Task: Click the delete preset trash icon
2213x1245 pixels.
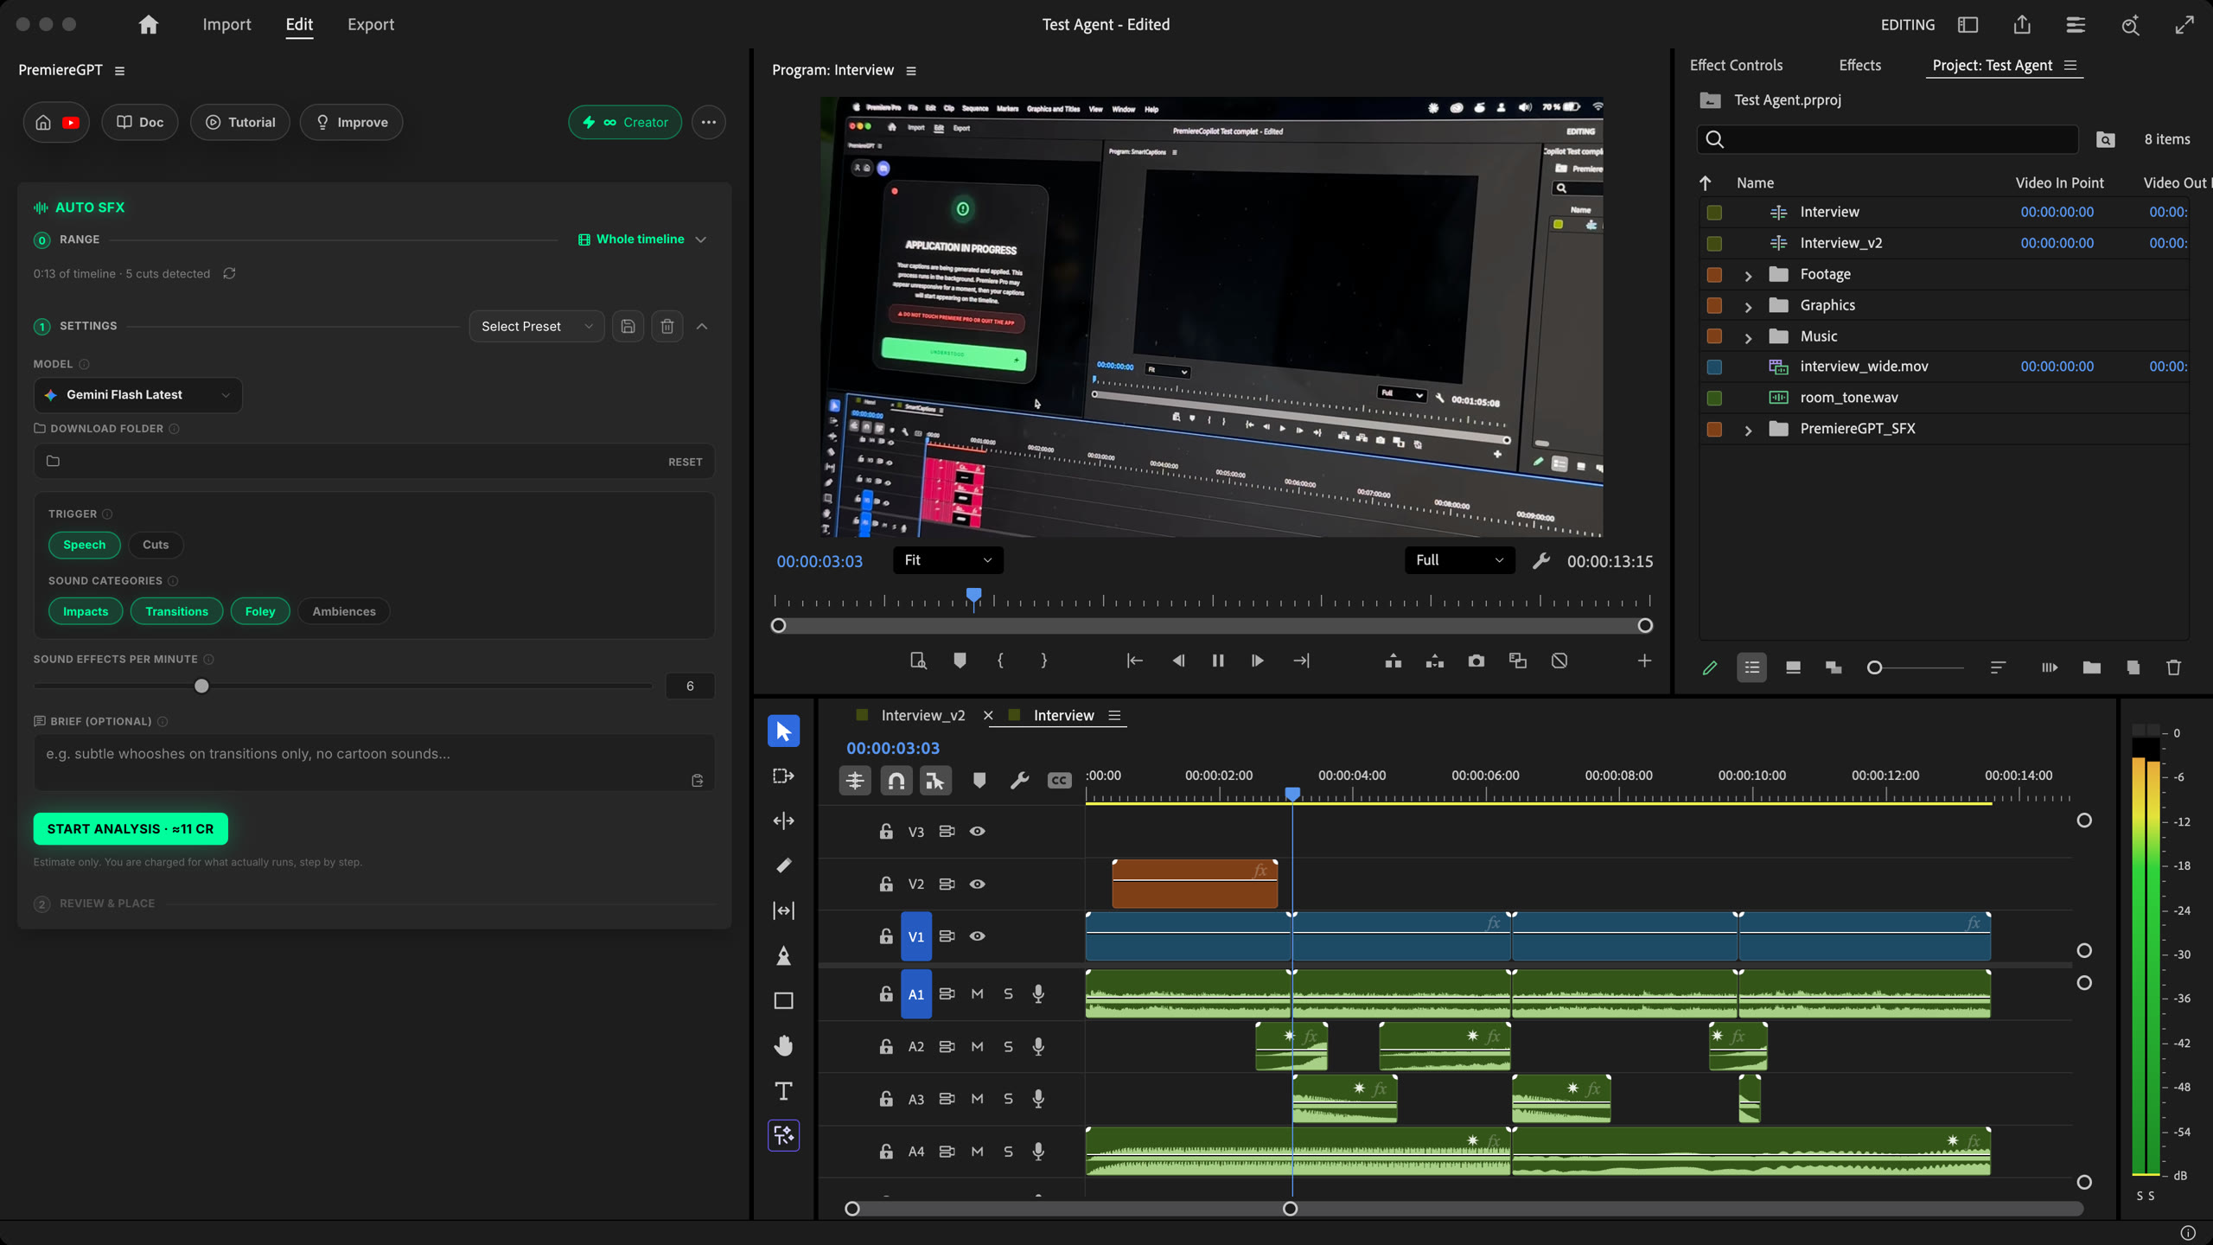Action: click(x=667, y=326)
